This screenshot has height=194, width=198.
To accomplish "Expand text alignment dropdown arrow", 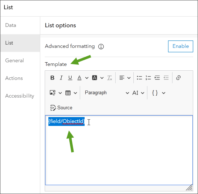I will [129, 78].
